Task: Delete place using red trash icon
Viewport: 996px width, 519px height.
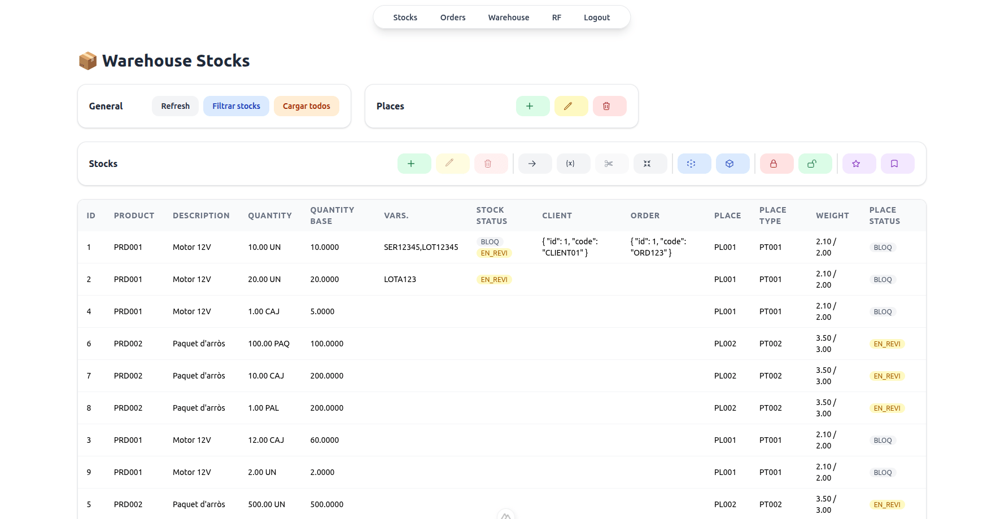Action: 609,106
